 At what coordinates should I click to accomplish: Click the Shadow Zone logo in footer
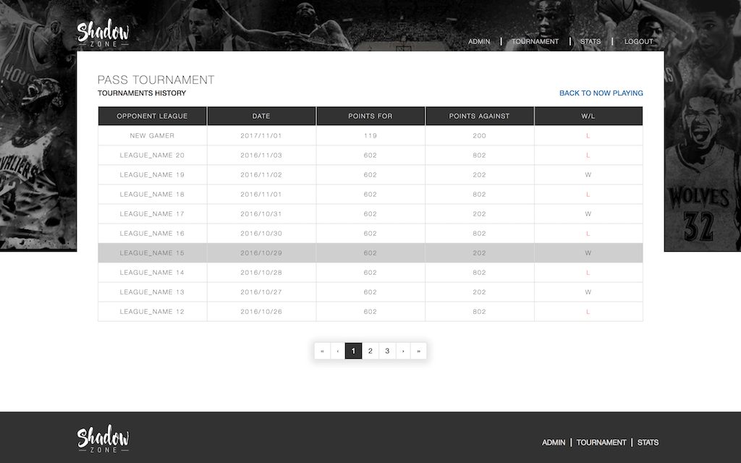pos(103,440)
